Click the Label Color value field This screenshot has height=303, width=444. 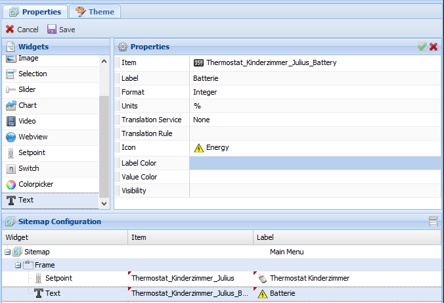coord(315,163)
